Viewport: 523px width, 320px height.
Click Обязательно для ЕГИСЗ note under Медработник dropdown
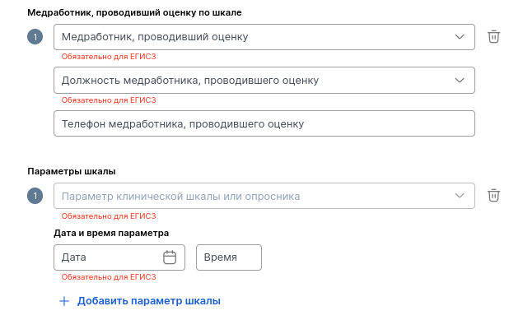click(109, 57)
